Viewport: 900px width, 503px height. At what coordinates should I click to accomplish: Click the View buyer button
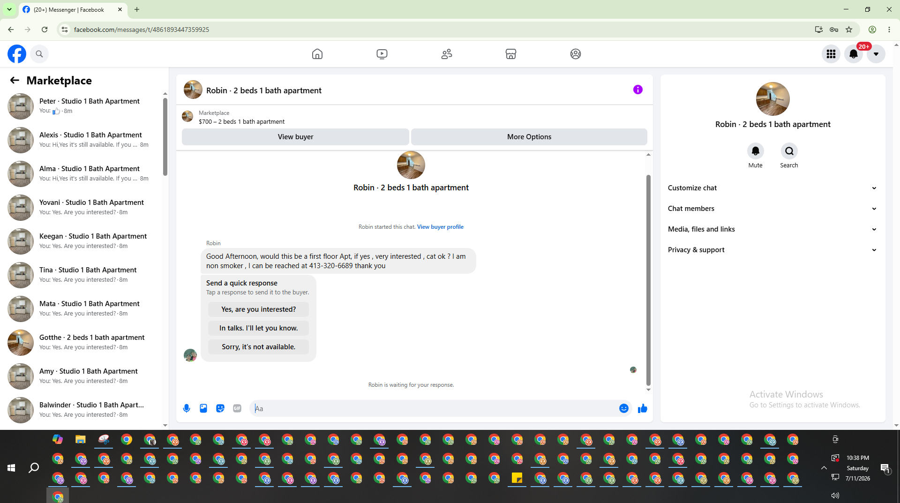click(x=295, y=137)
